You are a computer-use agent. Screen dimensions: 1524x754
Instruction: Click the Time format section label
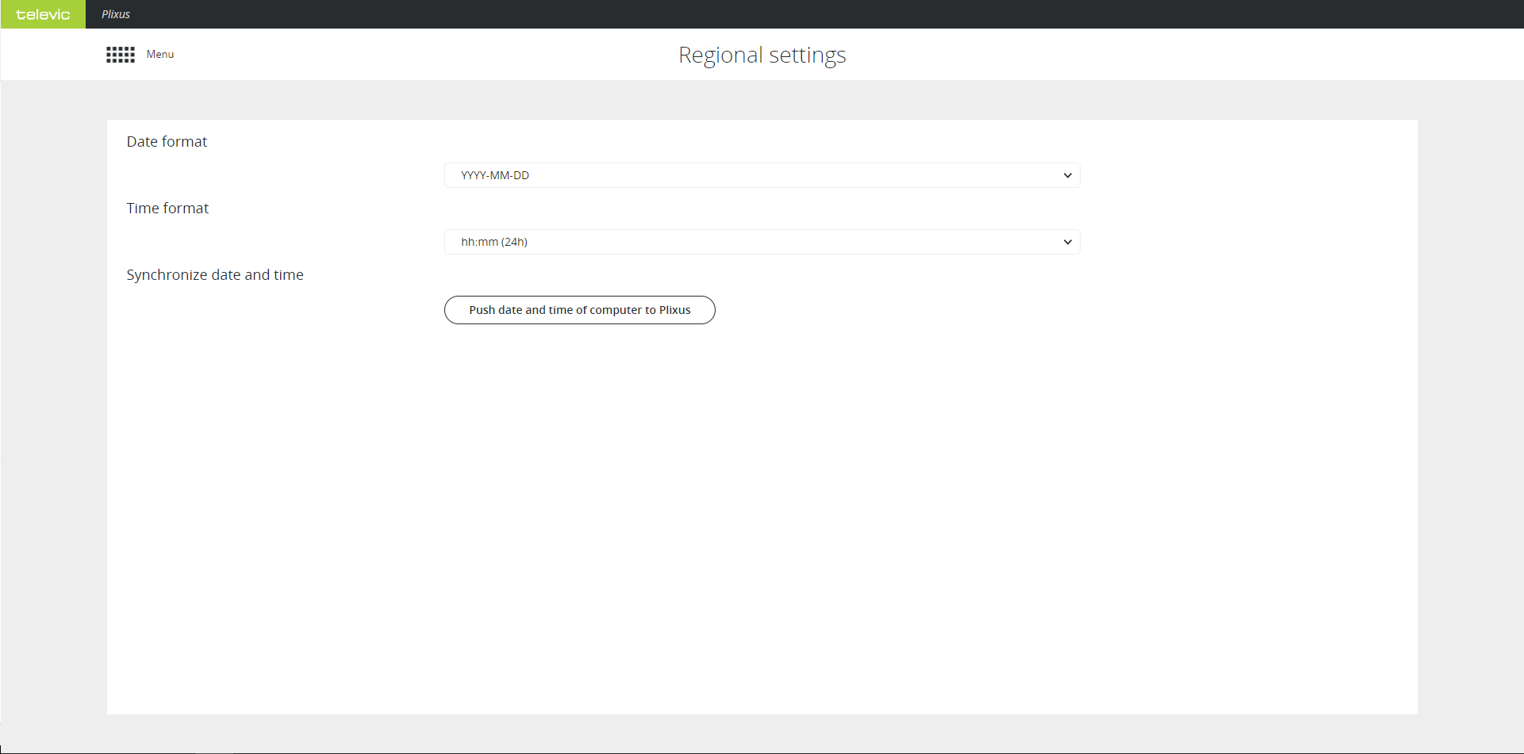coord(167,209)
